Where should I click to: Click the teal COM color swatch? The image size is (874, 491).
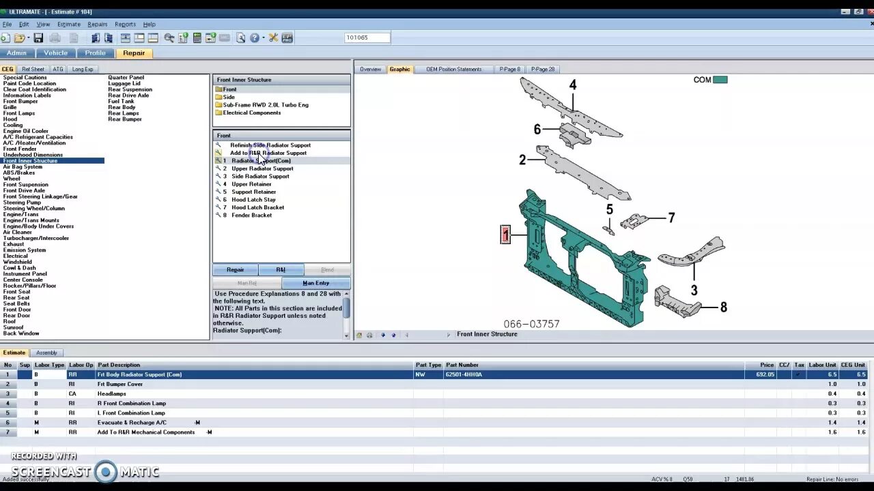pos(720,80)
